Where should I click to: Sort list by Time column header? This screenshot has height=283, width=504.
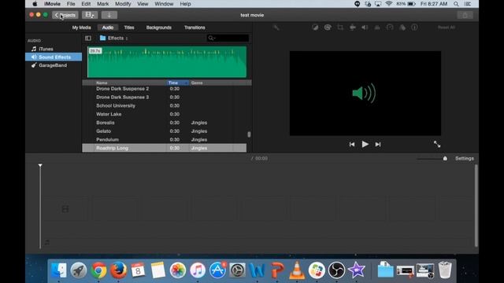[x=177, y=83]
